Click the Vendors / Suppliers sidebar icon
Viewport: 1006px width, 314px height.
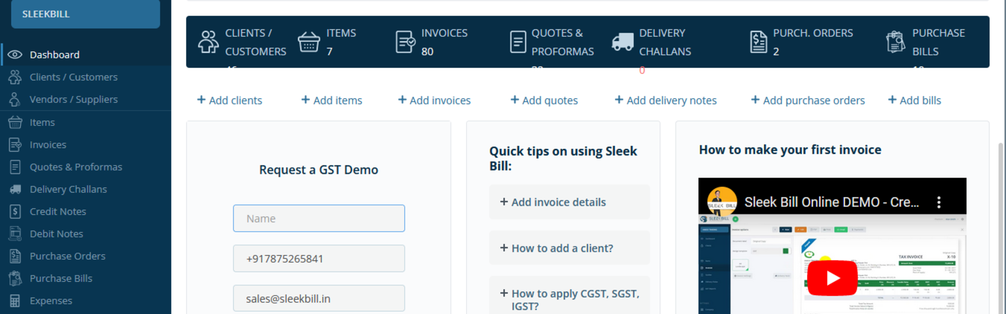click(x=15, y=99)
